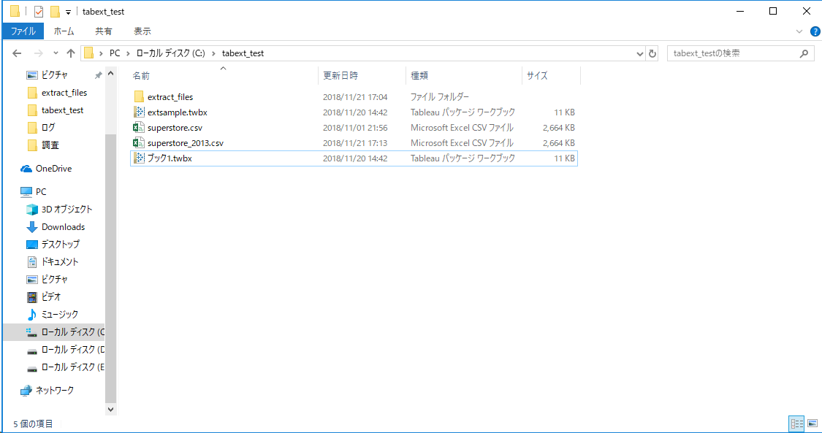Click the search magnifier icon

[804, 53]
